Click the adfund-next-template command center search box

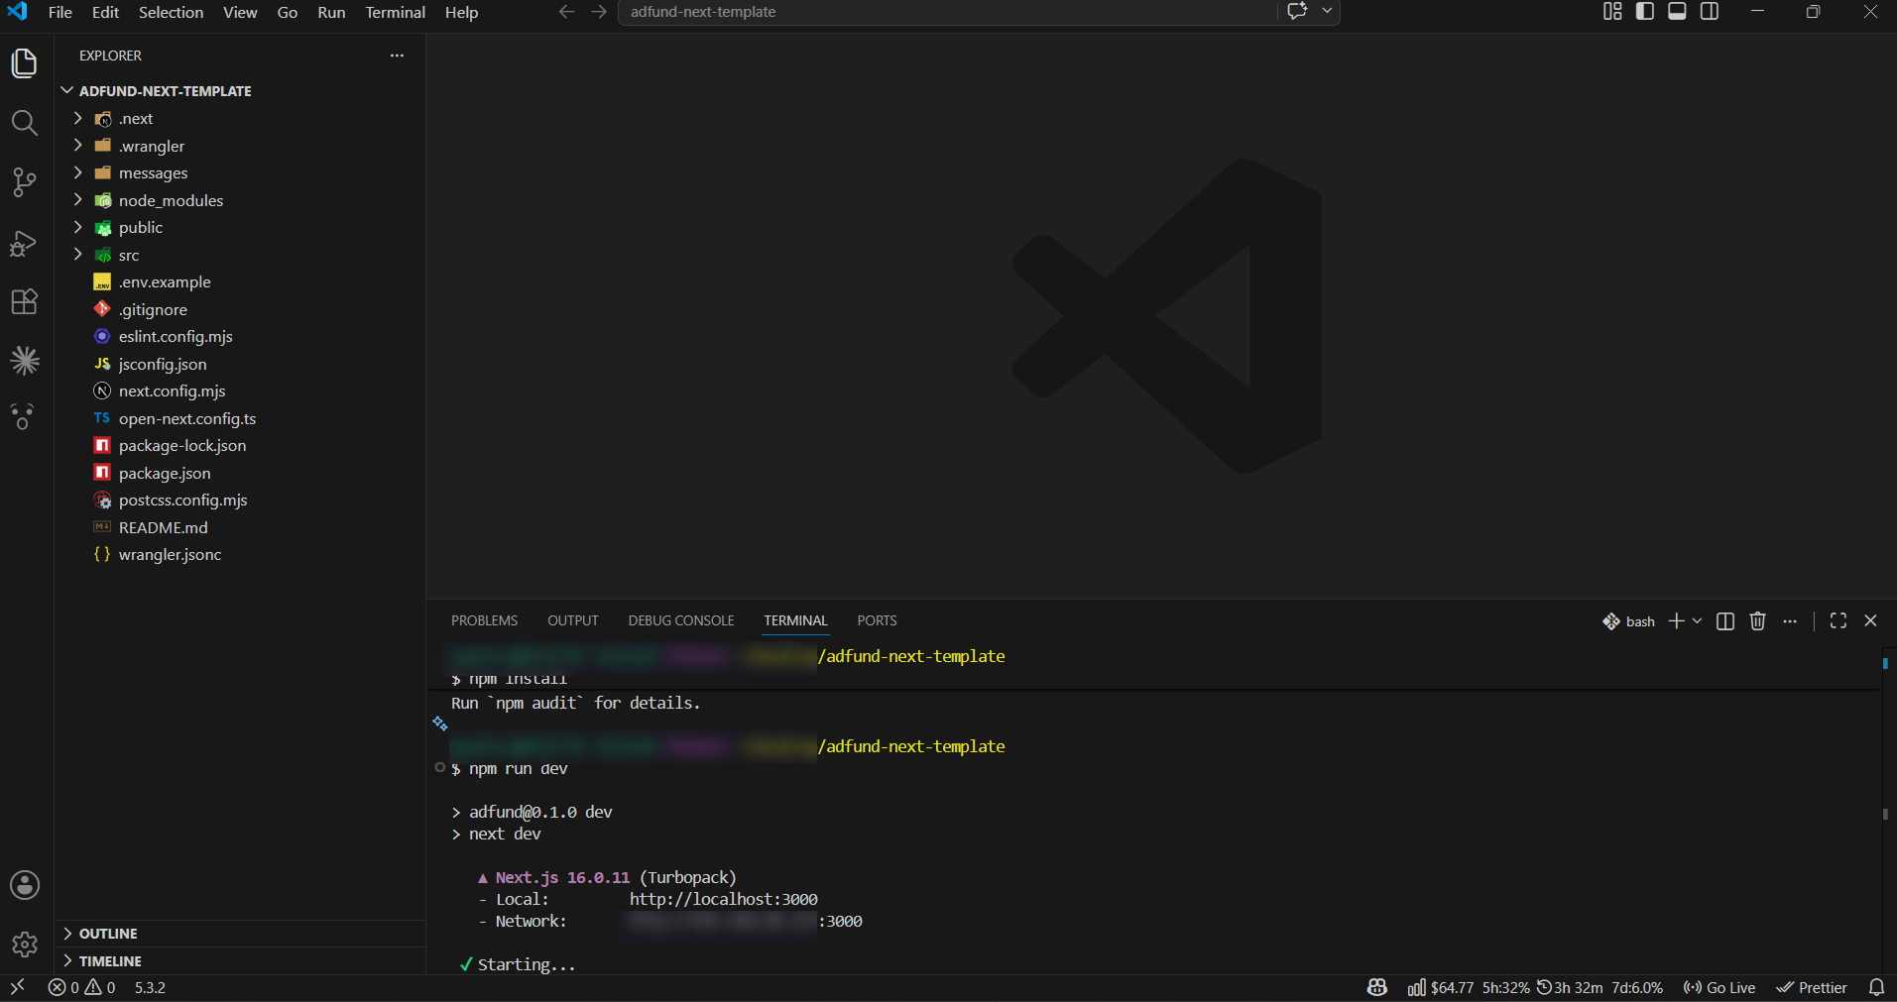[947, 12]
